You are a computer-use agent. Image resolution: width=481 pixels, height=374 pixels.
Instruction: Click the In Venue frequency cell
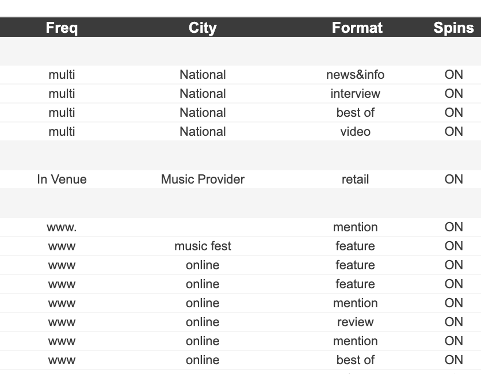(62, 180)
